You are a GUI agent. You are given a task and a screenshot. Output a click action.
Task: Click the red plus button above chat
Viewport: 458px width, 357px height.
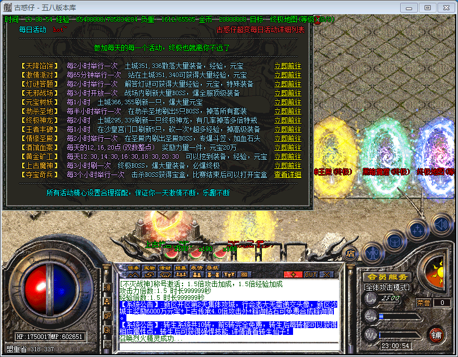coord(293,275)
